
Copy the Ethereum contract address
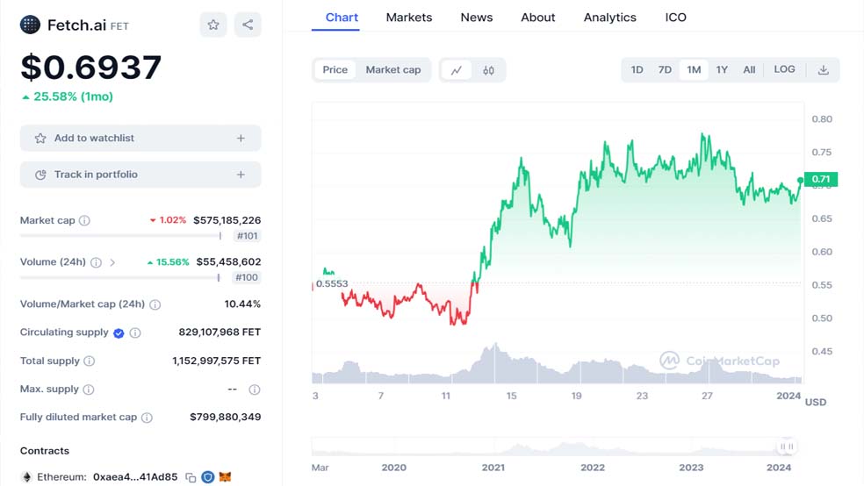tap(191, 477)
